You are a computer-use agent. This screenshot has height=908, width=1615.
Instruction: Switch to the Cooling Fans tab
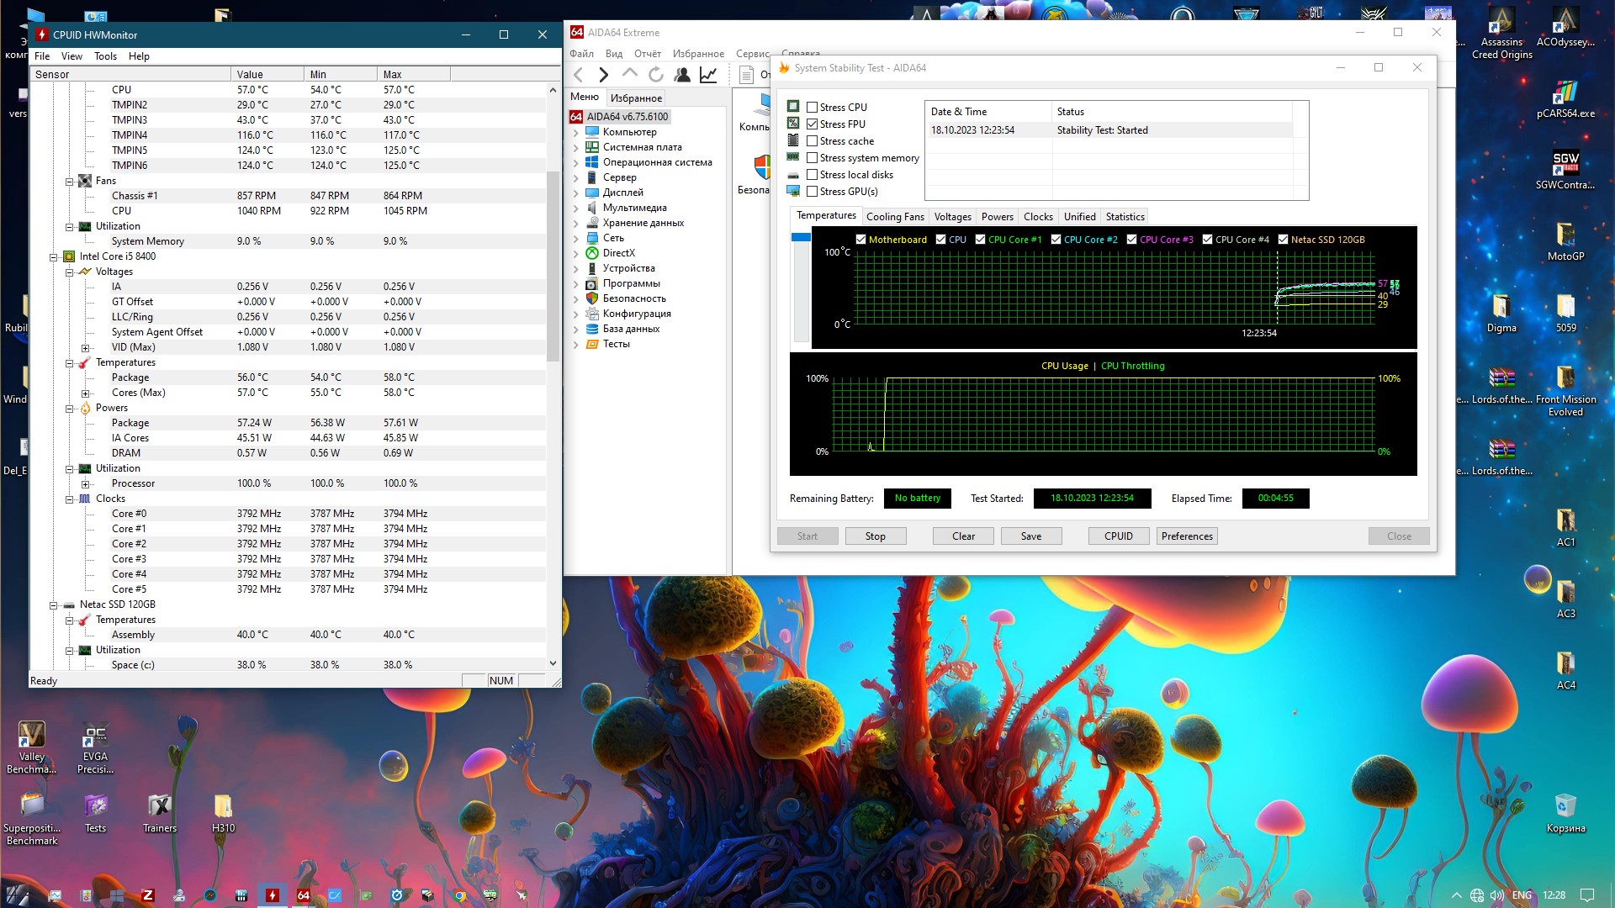pyautogui.click(x=895, y=217)
